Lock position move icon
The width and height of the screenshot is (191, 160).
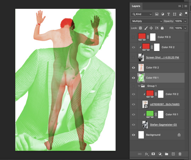pyautogui.click(x=151, y=28)
